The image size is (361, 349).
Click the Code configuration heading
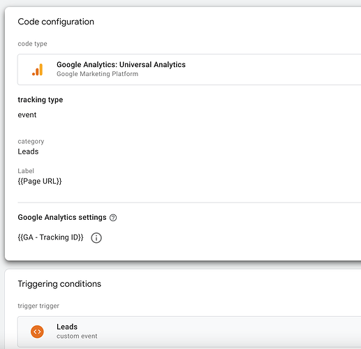(x=56, y=22)
